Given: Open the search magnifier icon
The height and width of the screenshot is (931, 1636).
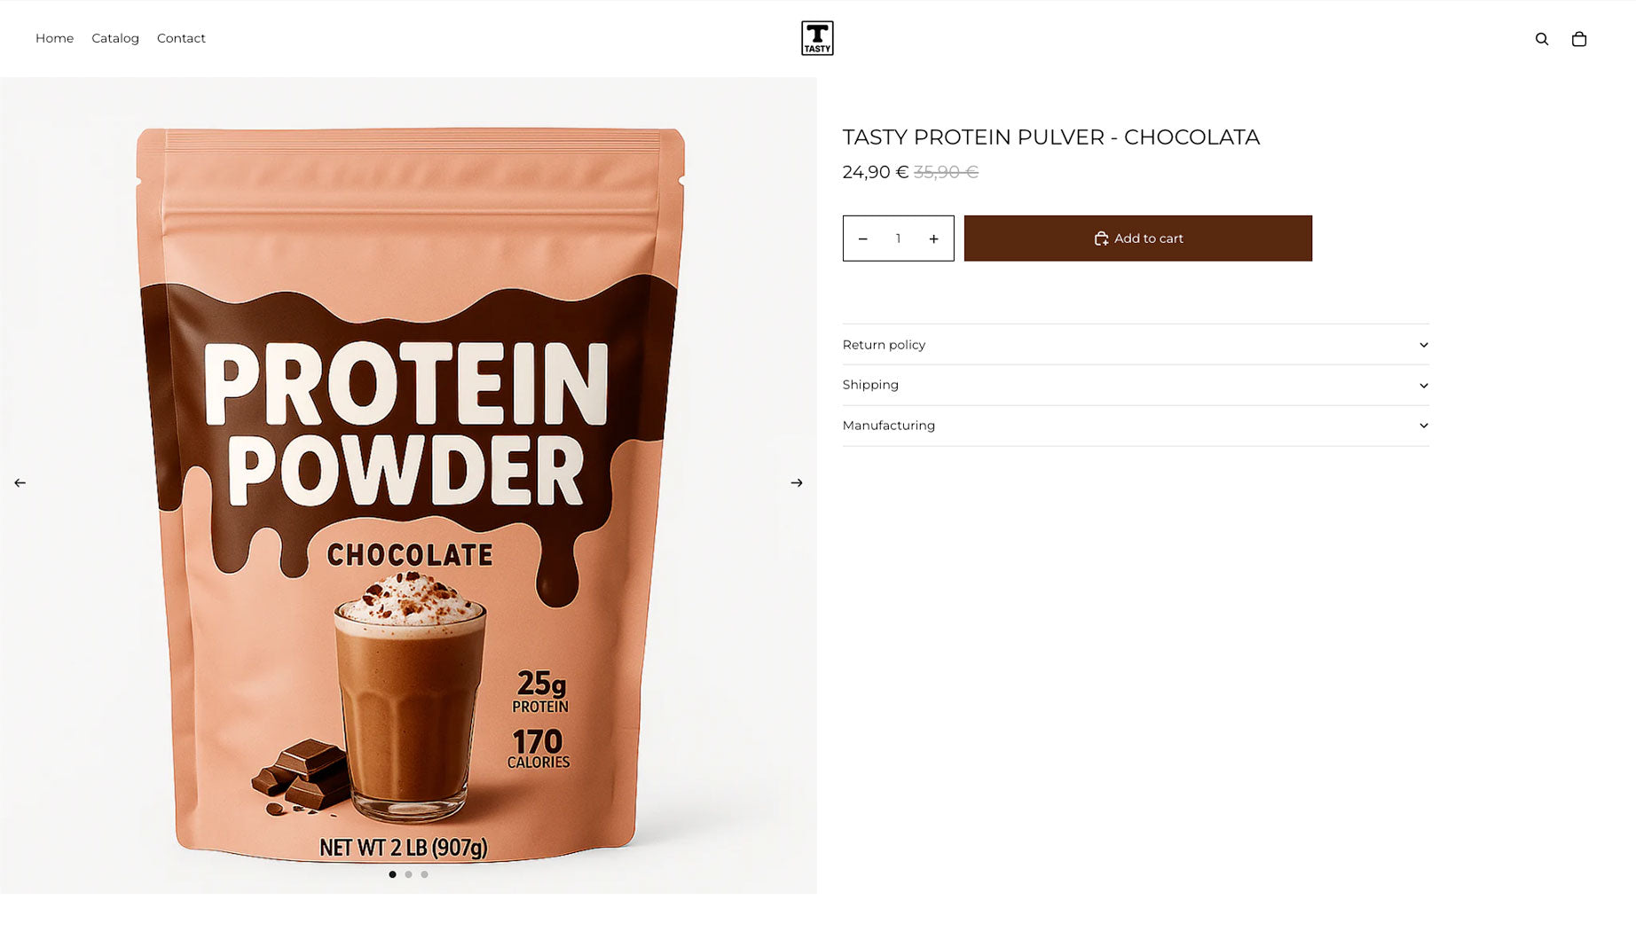Looking at the screenshot, I should tap(1542, 39).
